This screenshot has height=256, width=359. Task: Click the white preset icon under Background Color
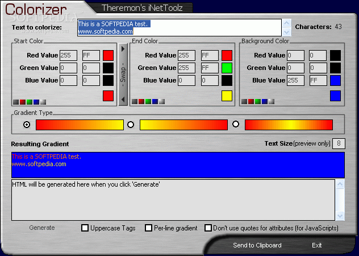272,102
